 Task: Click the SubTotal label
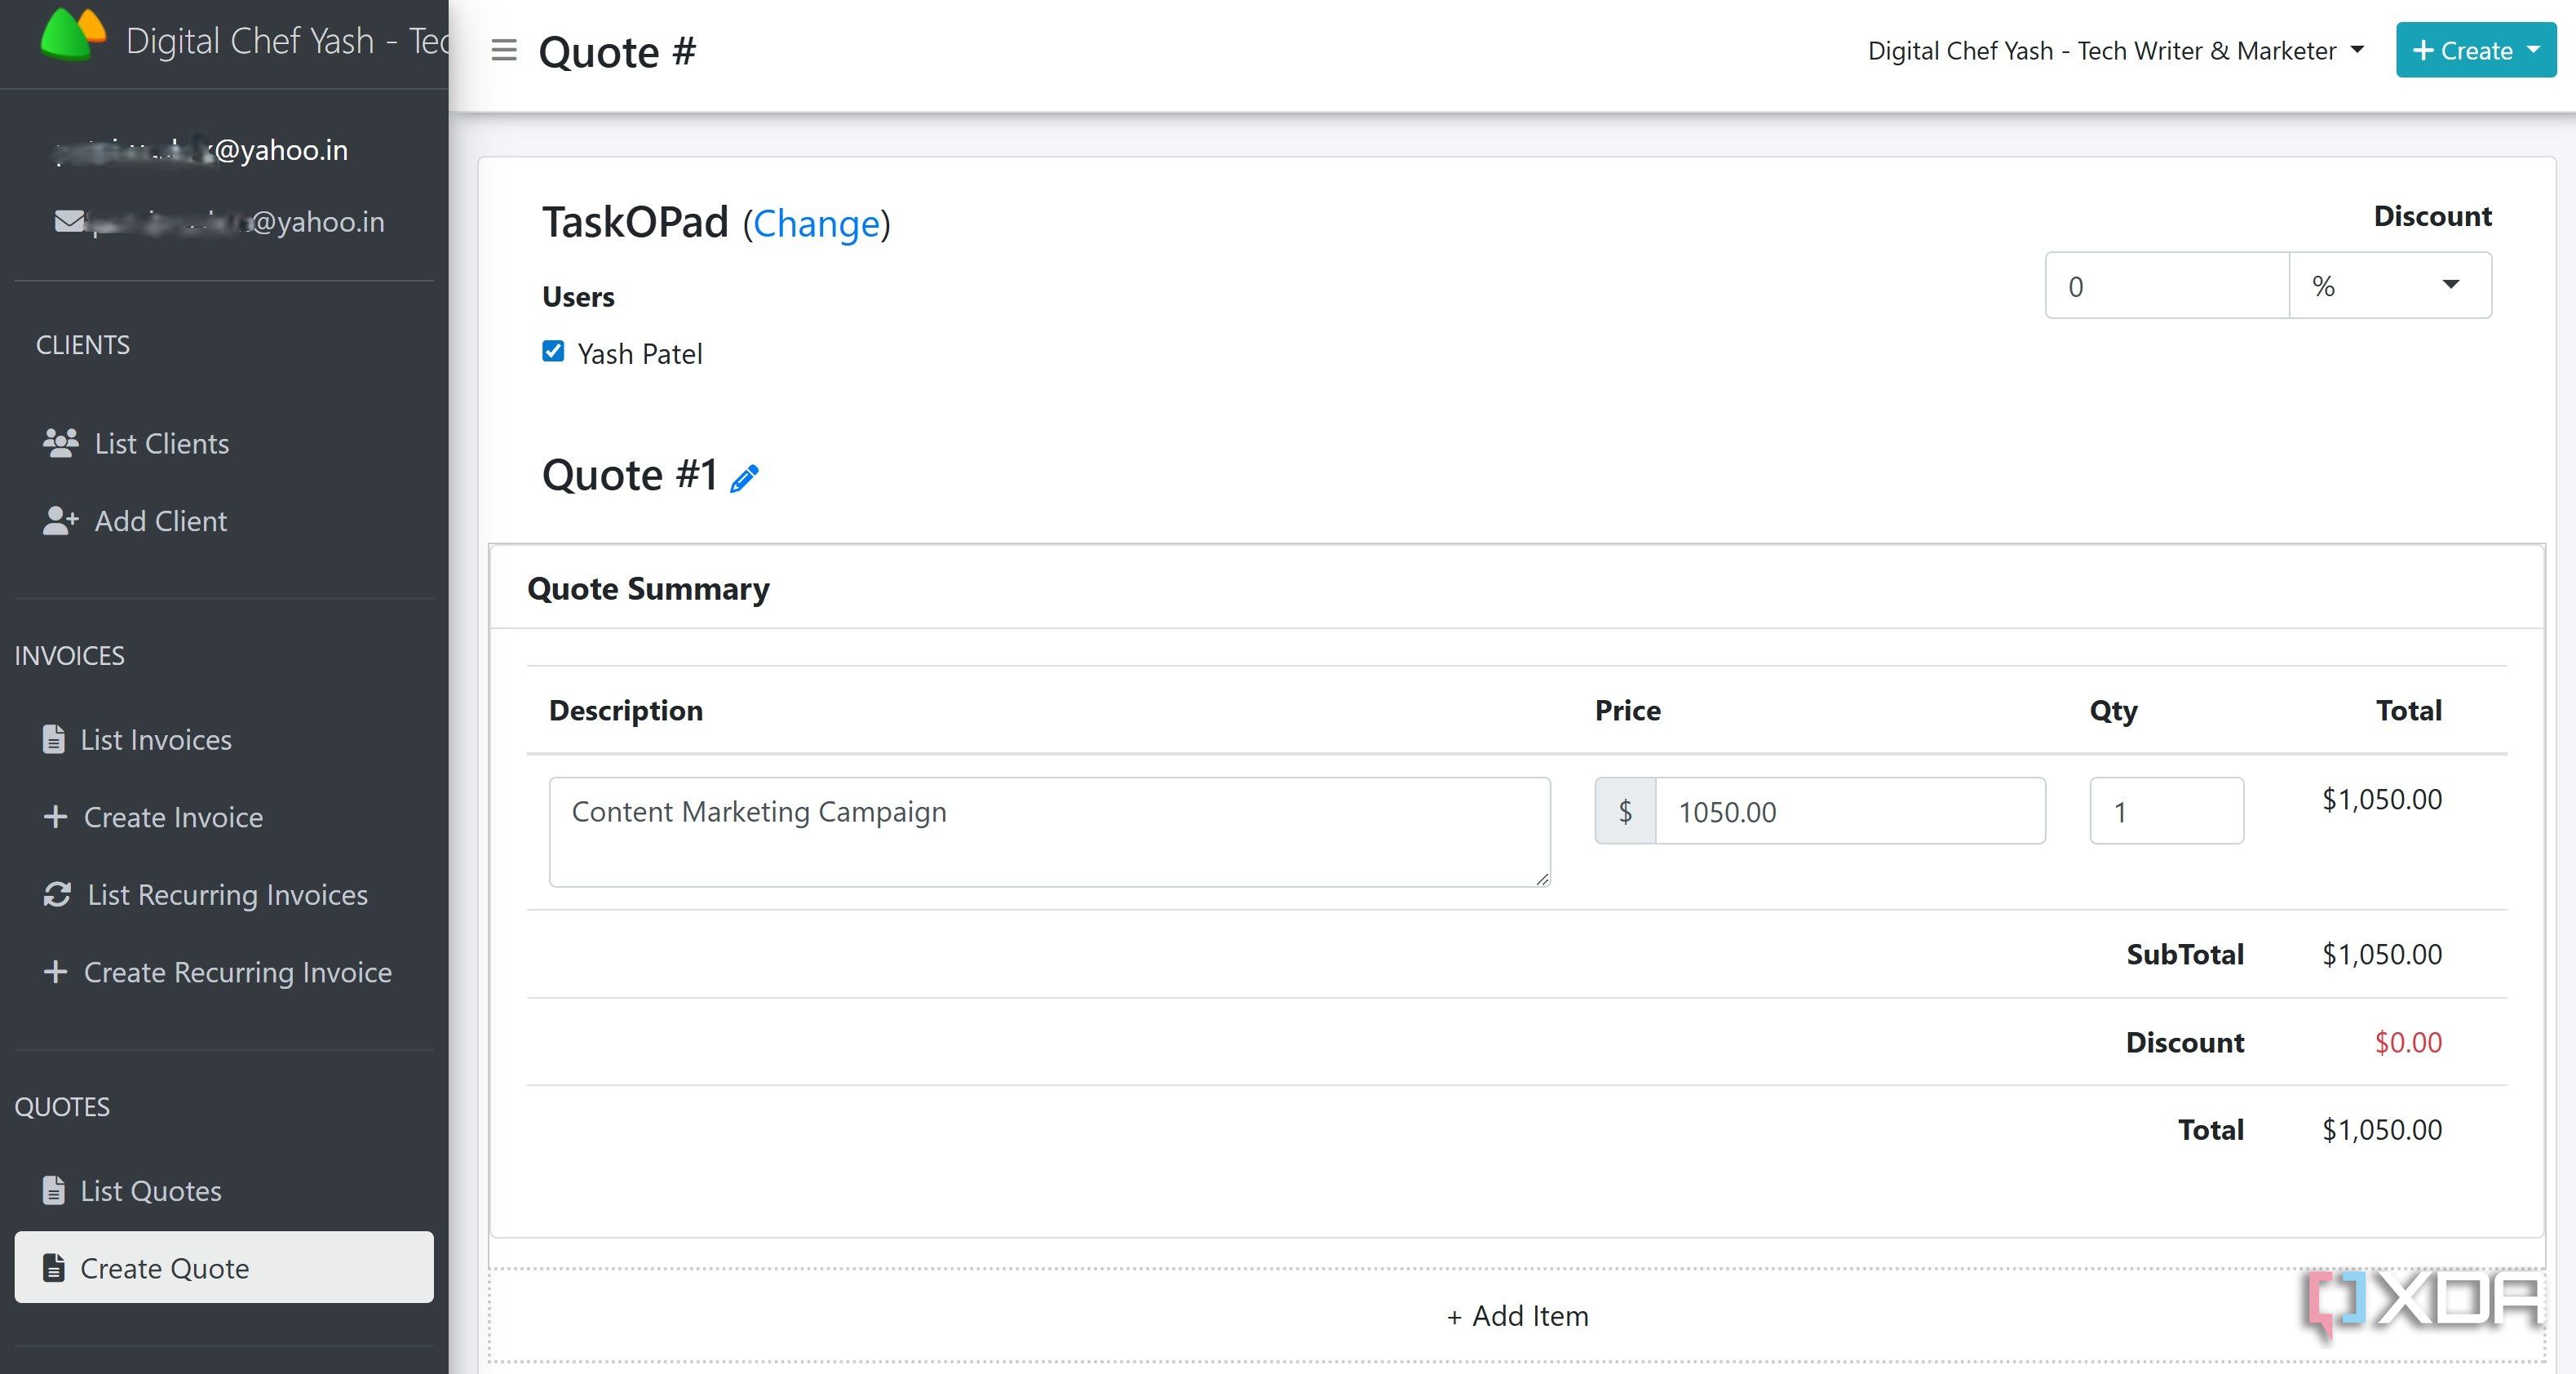[x=2185, y=953]
